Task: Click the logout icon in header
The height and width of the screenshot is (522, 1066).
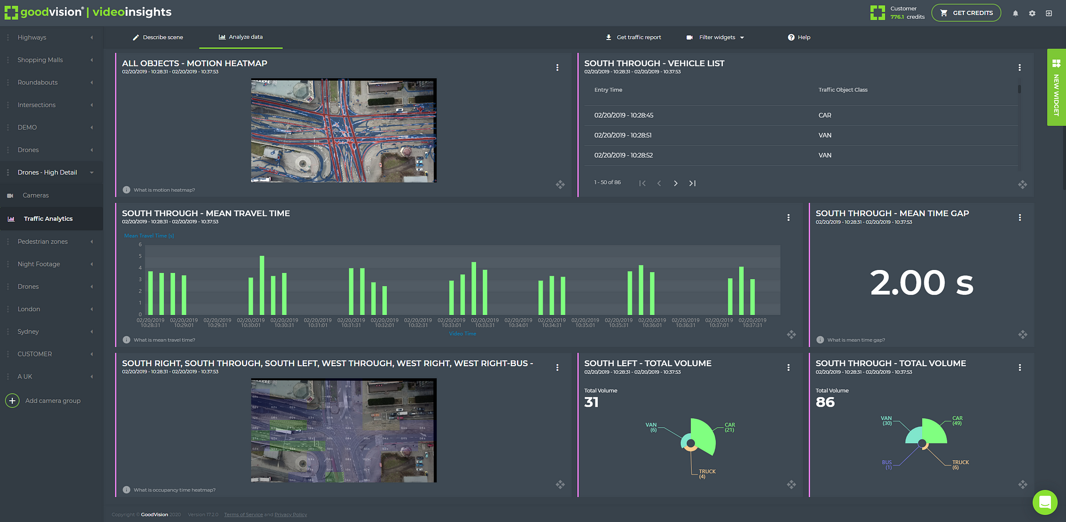Action: pyautogui.click(x=1049, y=13)
